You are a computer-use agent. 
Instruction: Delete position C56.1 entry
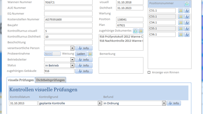tap(181, 34)
